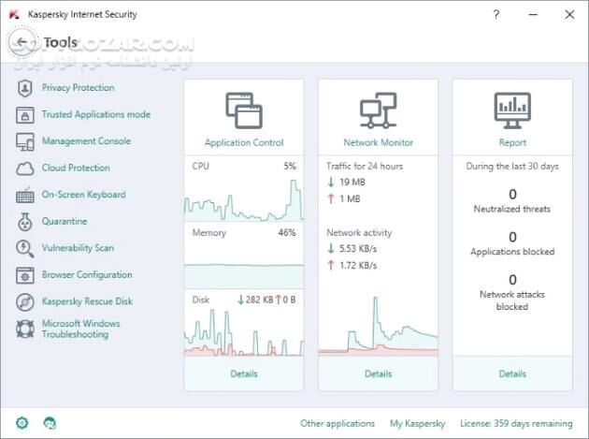Open Other applications link
The height and width of the screenshot is (439, 589).
pyautogui.click(x=338, y=424)
